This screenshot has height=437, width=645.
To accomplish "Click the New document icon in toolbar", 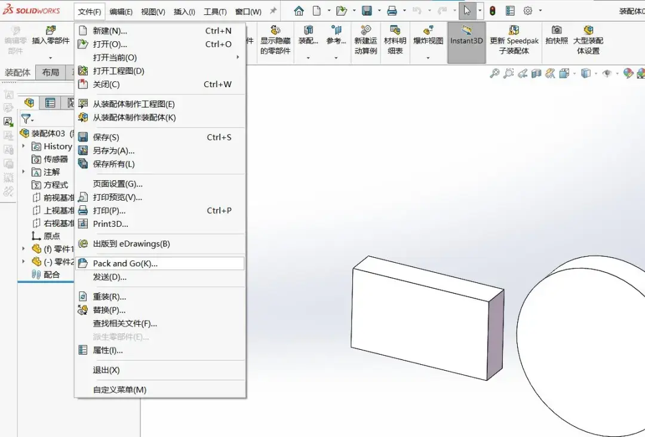I will [317, 11].
